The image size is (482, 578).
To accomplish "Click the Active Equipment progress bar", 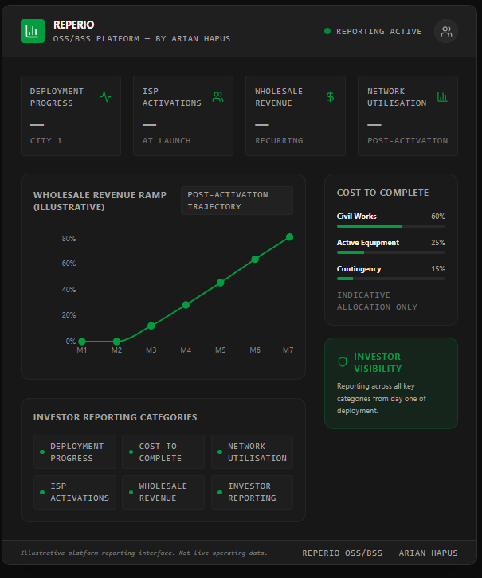I will (391, 252).
